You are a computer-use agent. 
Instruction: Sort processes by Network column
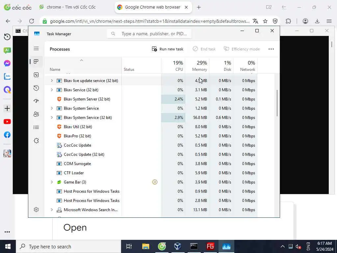pyautogui.click(x=246, y=66)
